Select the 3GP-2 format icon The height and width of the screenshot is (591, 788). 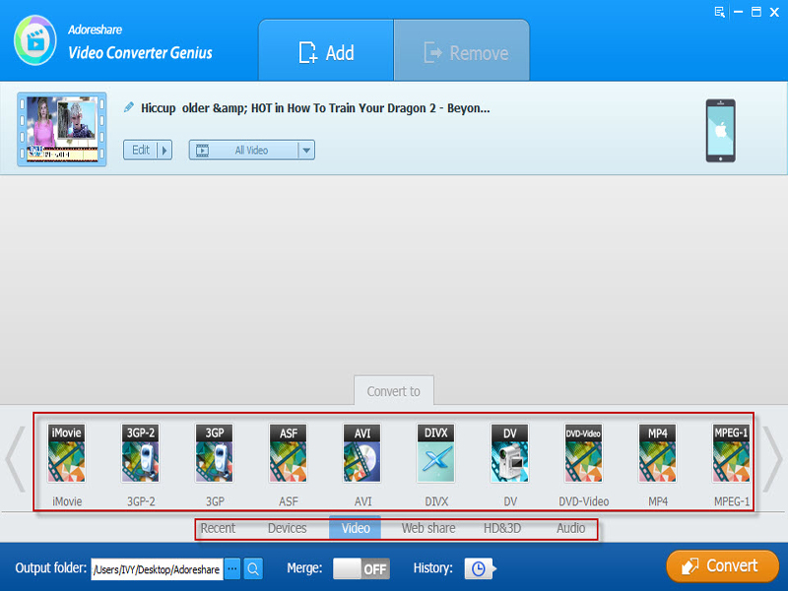click(x=141, y=453)
